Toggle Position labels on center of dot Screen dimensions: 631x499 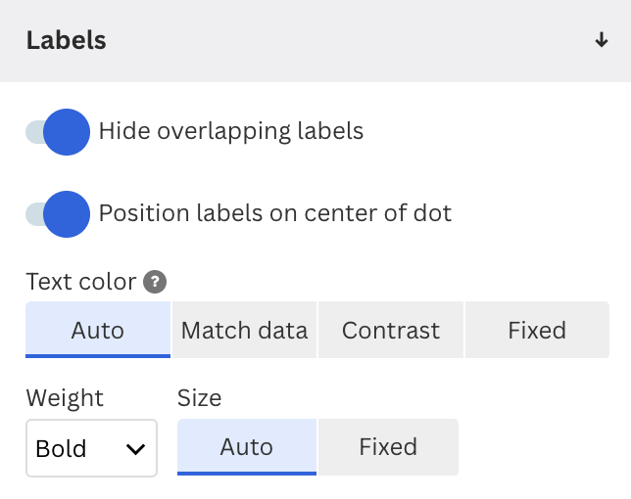(58, 214)
